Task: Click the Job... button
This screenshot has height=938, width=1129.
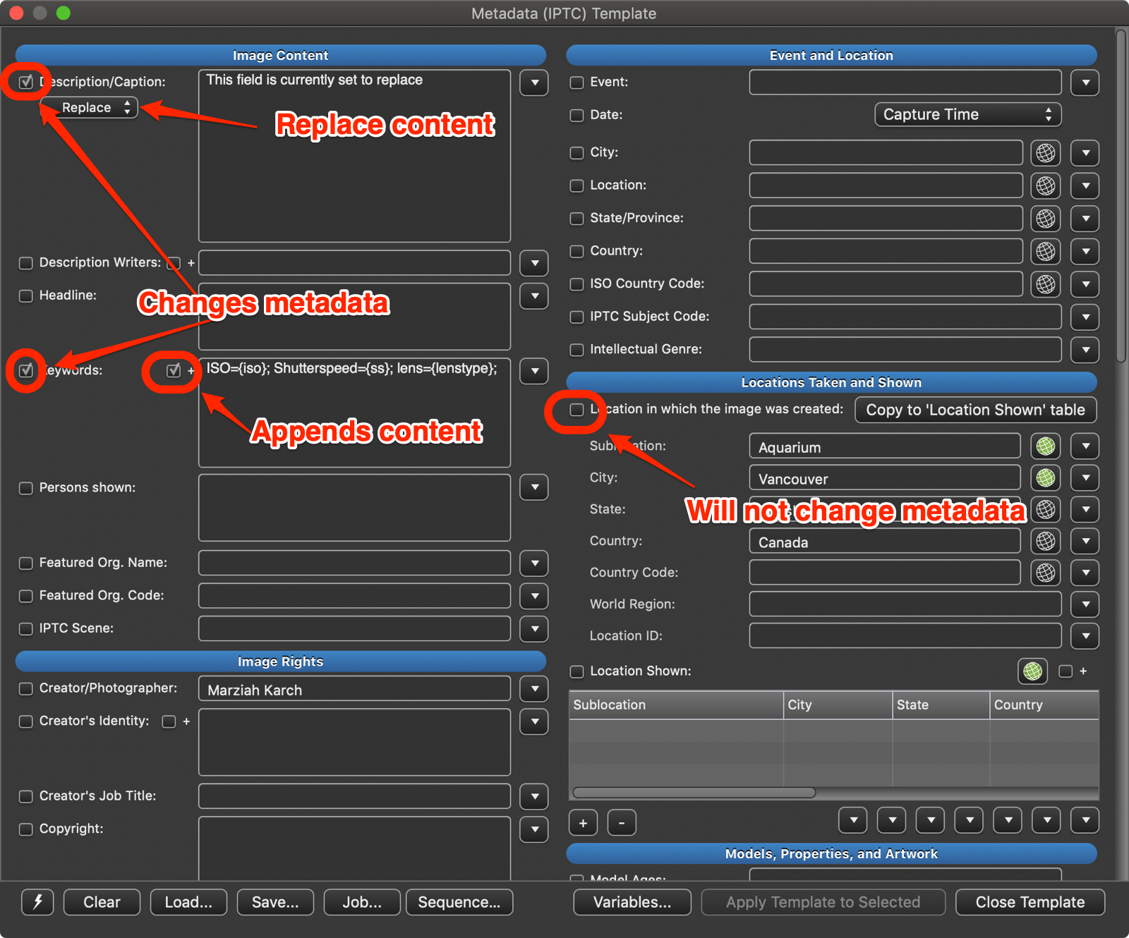Action: [x=362, y=902]
